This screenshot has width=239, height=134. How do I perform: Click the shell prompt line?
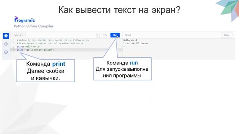[x=124, y=47]
